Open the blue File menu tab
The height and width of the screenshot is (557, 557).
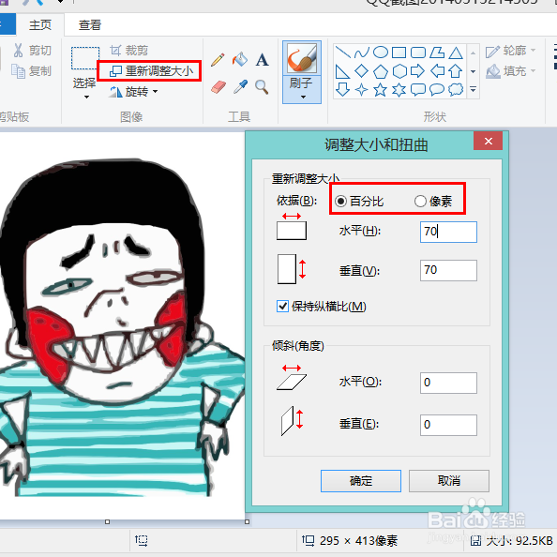8,24
